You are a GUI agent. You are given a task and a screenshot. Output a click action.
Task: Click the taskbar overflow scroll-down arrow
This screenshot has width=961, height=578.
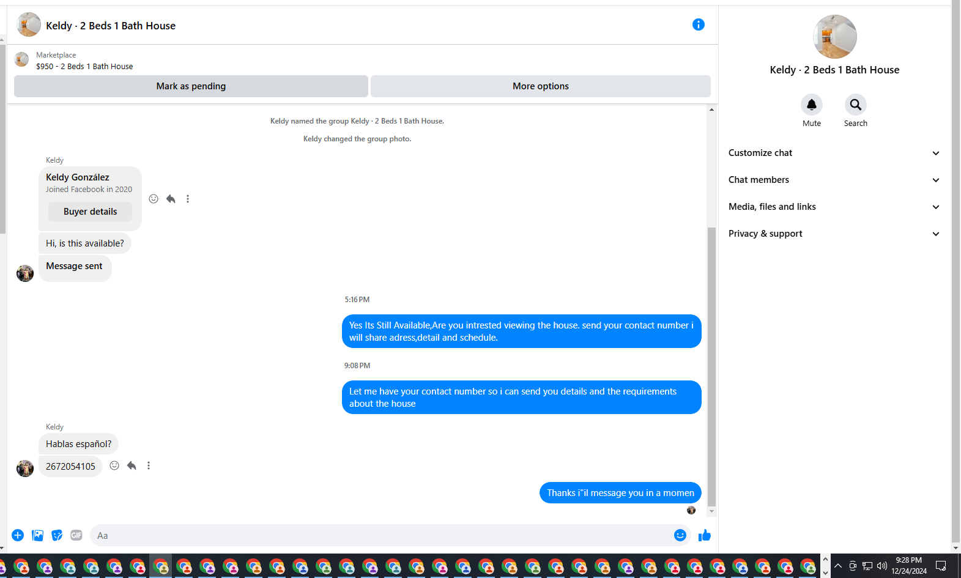click(825, 573)
